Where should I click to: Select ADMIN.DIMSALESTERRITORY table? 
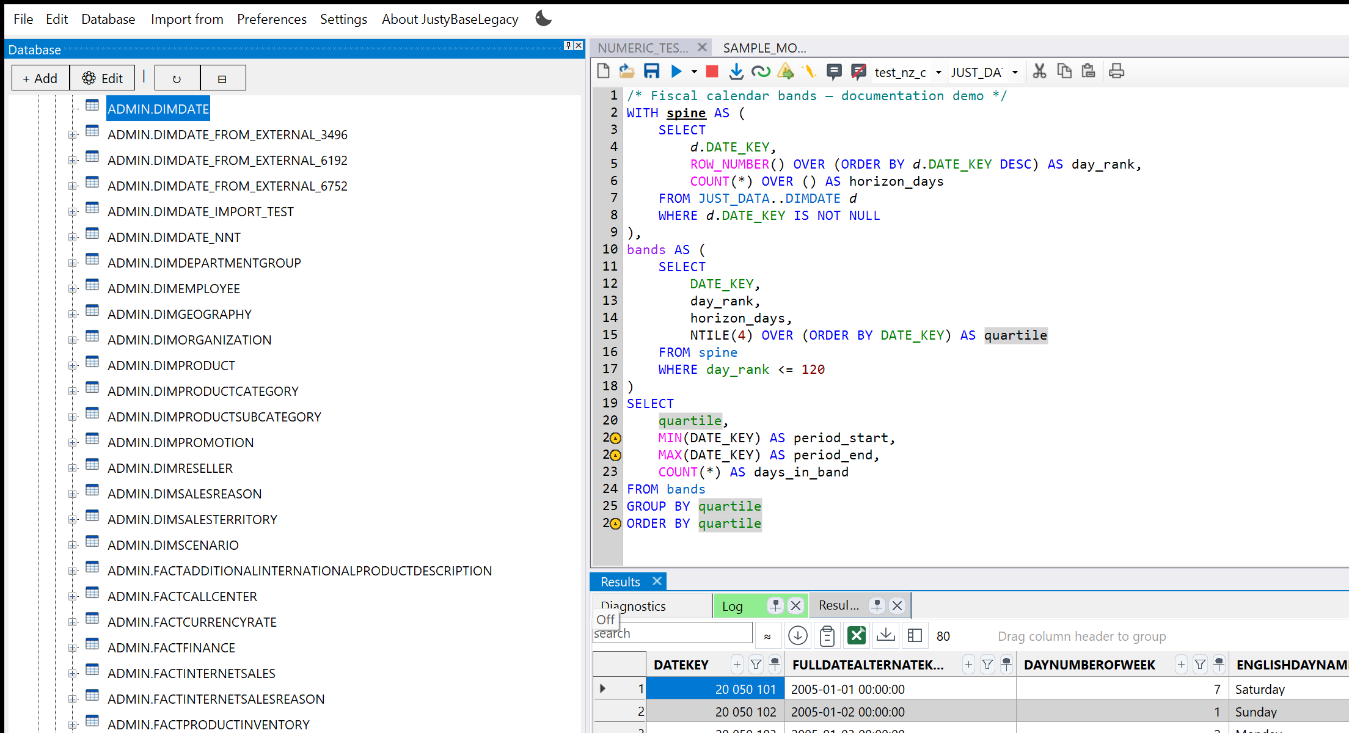[192, 519]
